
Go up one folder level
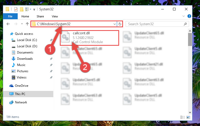coord(27,24)
